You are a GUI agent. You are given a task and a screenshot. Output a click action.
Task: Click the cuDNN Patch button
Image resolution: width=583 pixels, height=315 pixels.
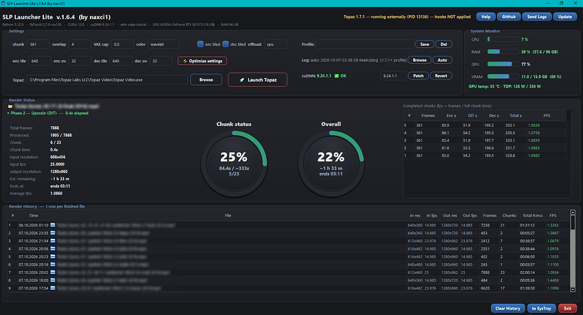click(x=418, y=76)
